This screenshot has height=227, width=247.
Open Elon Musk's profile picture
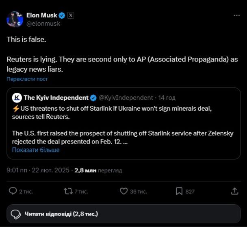[15, 19]
